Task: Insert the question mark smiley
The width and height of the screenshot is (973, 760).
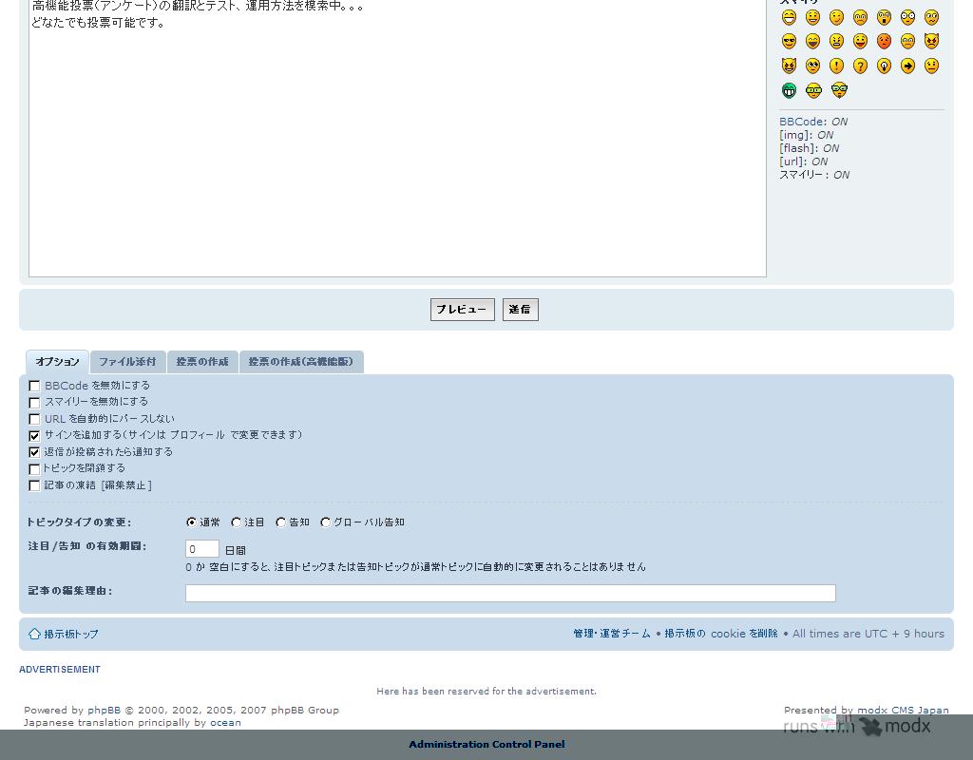Action: (860, 66)
